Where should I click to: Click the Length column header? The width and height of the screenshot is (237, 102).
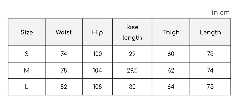click(x=210, y=33)
